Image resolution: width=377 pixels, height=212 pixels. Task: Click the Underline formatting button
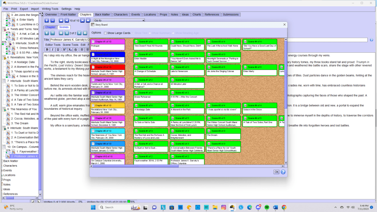(x=58, y=49)
